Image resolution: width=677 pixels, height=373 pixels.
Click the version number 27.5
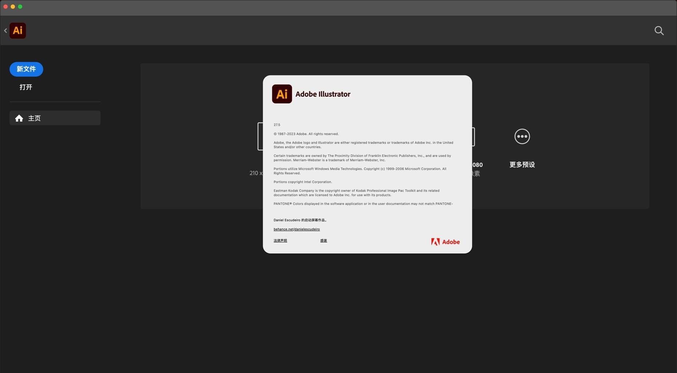(x=277, y=125)
